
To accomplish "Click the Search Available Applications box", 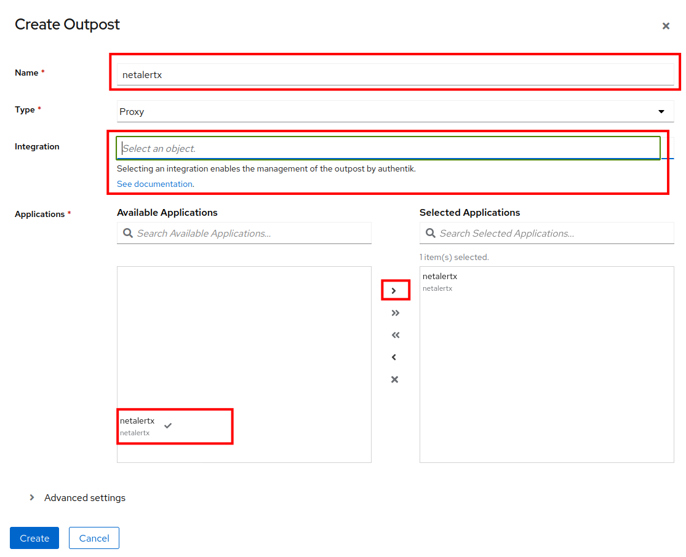I will click(252, 234).
